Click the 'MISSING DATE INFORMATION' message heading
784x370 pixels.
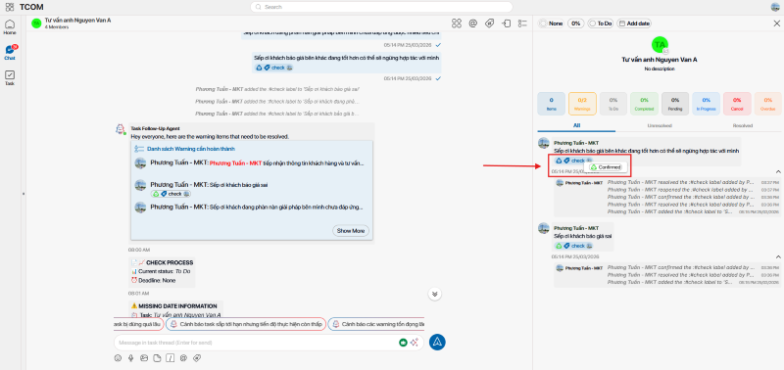pyautogui.click(x=177, y=306)
